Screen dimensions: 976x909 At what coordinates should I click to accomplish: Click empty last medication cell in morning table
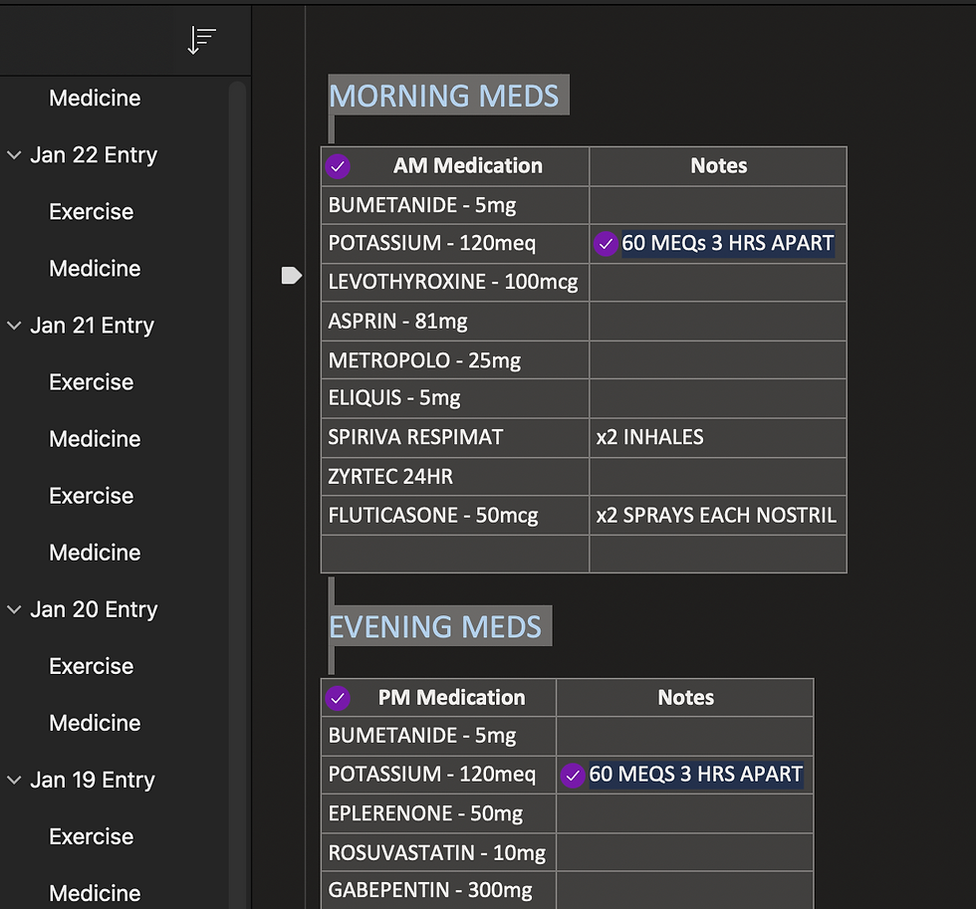(x=455, y=554)
